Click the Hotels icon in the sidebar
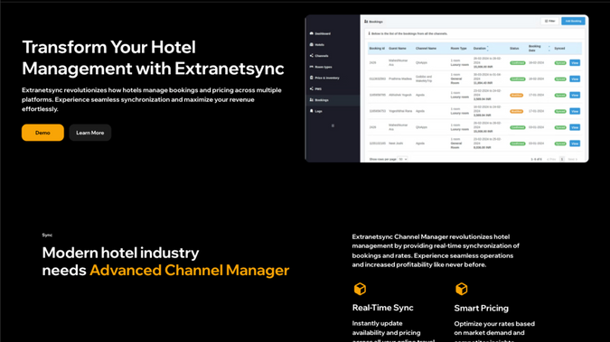Image resolution: width=610 pixels, height=342 pixels. click(311, 44)
